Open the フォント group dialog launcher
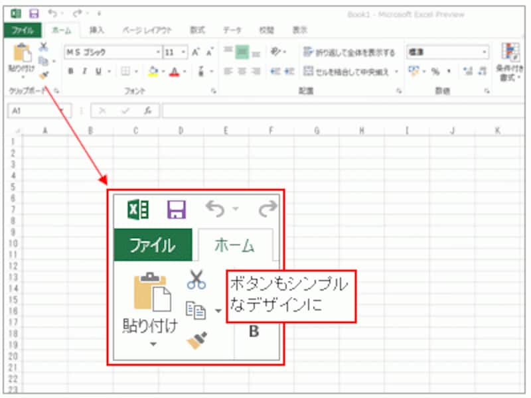 point(214,91)
